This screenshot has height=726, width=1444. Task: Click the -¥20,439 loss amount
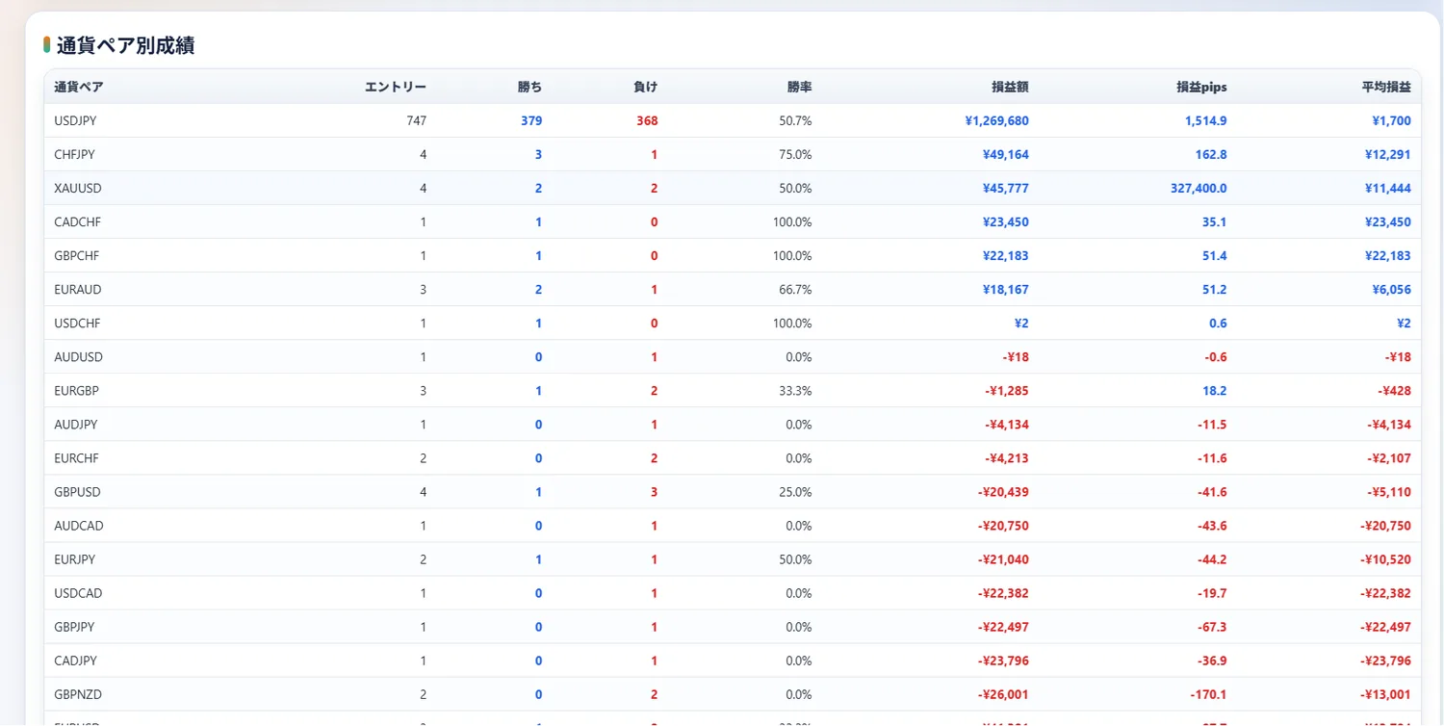click(1003, 492)
